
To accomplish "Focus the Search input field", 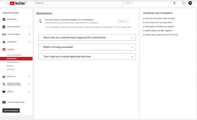I will coord(79,3).
